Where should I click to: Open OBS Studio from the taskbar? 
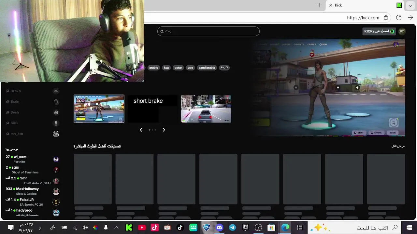click(x=258, y=227)
